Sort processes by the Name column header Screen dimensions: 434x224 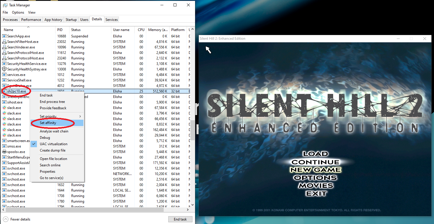tap(28, 30)
